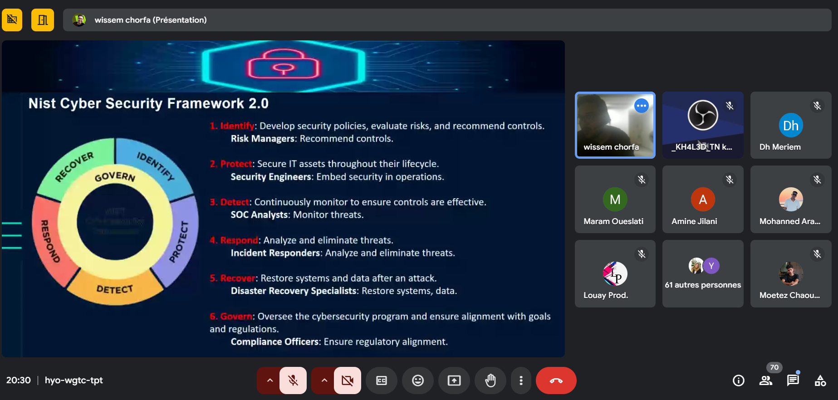838x400 pixels.
Task: Open the emoji reactions picker
Action: pyautogui.click(x=418, y=380)
